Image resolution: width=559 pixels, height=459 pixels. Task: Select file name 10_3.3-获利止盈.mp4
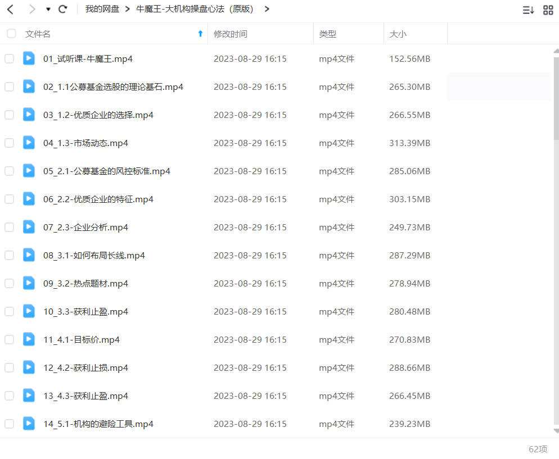[x=85, y=312]
